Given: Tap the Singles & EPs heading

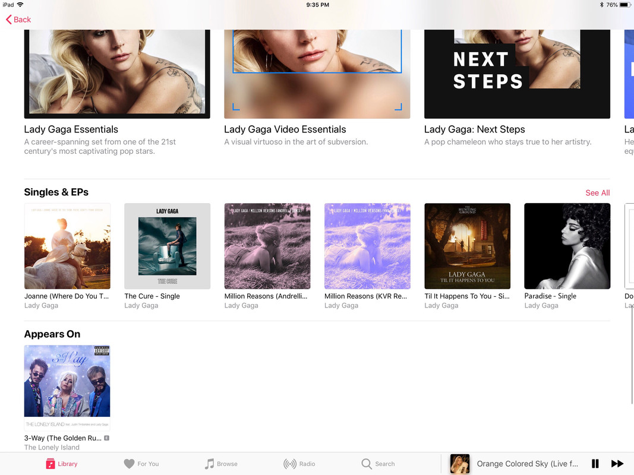Looking at the screenshot, I should point(56,192).
